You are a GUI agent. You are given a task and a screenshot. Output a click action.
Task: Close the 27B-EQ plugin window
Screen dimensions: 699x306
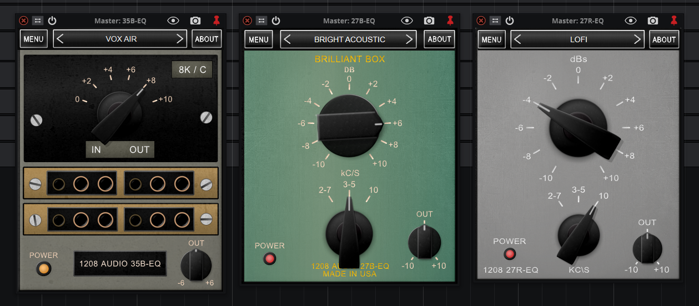(x=248, y=21)
